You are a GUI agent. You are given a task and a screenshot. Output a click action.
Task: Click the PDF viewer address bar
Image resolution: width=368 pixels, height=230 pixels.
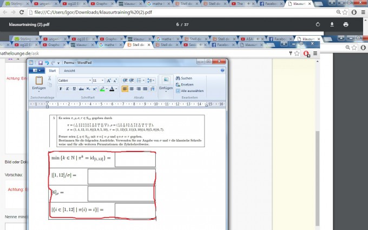click(162, 11)
